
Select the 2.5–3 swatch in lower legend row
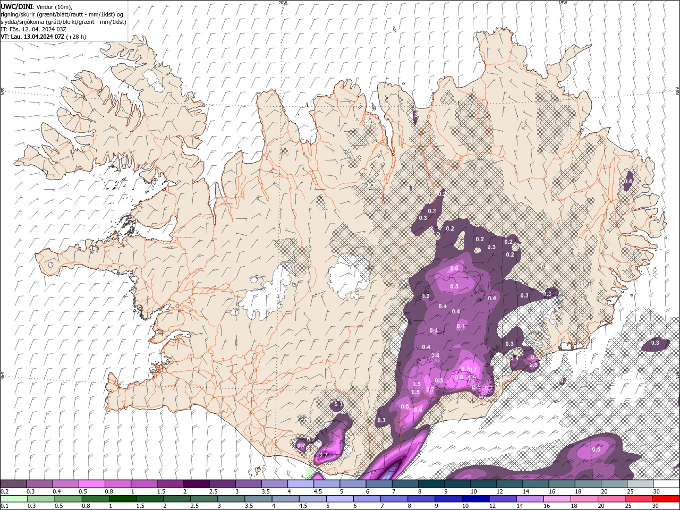203,499
